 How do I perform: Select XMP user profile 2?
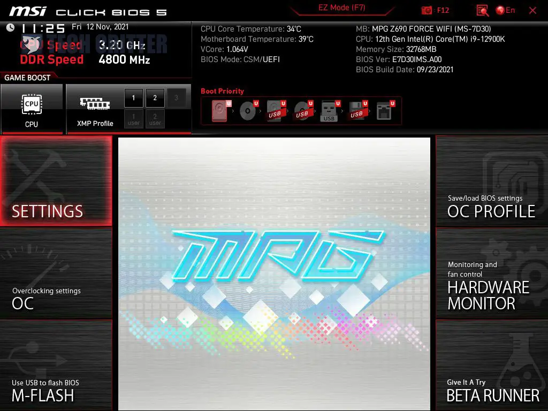155,119
